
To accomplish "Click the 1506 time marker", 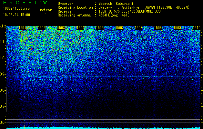I will click(119, 28).
